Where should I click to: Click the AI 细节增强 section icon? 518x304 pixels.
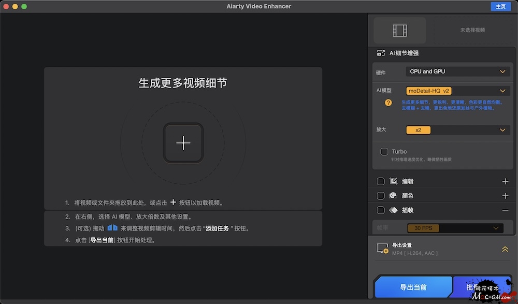pyautogui.click(x=381, y=53)
